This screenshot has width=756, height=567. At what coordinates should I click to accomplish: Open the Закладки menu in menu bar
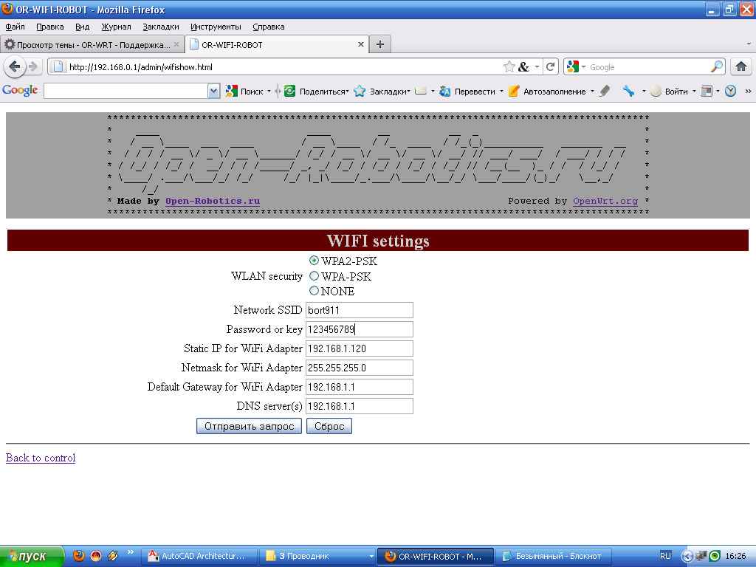coord(160,27)
